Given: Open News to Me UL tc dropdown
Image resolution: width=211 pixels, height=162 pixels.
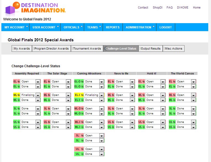Looking at the screenshot, I should click(125, 122).
